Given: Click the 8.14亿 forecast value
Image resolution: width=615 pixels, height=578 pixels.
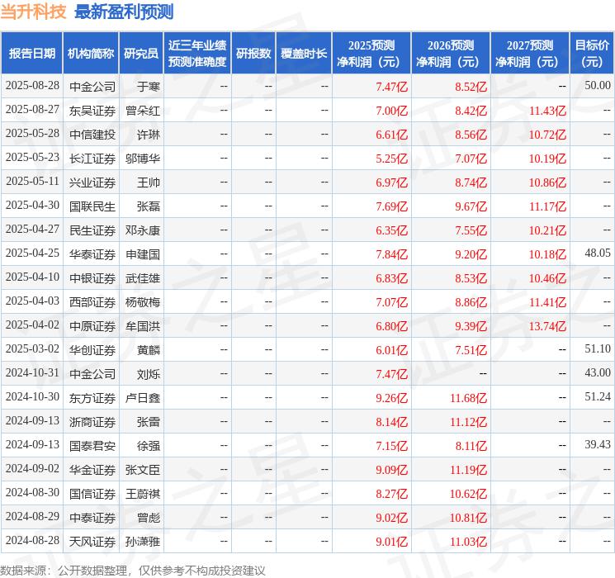Looking at the screenshot, I should pyautogui.click(x=392, y=422).
